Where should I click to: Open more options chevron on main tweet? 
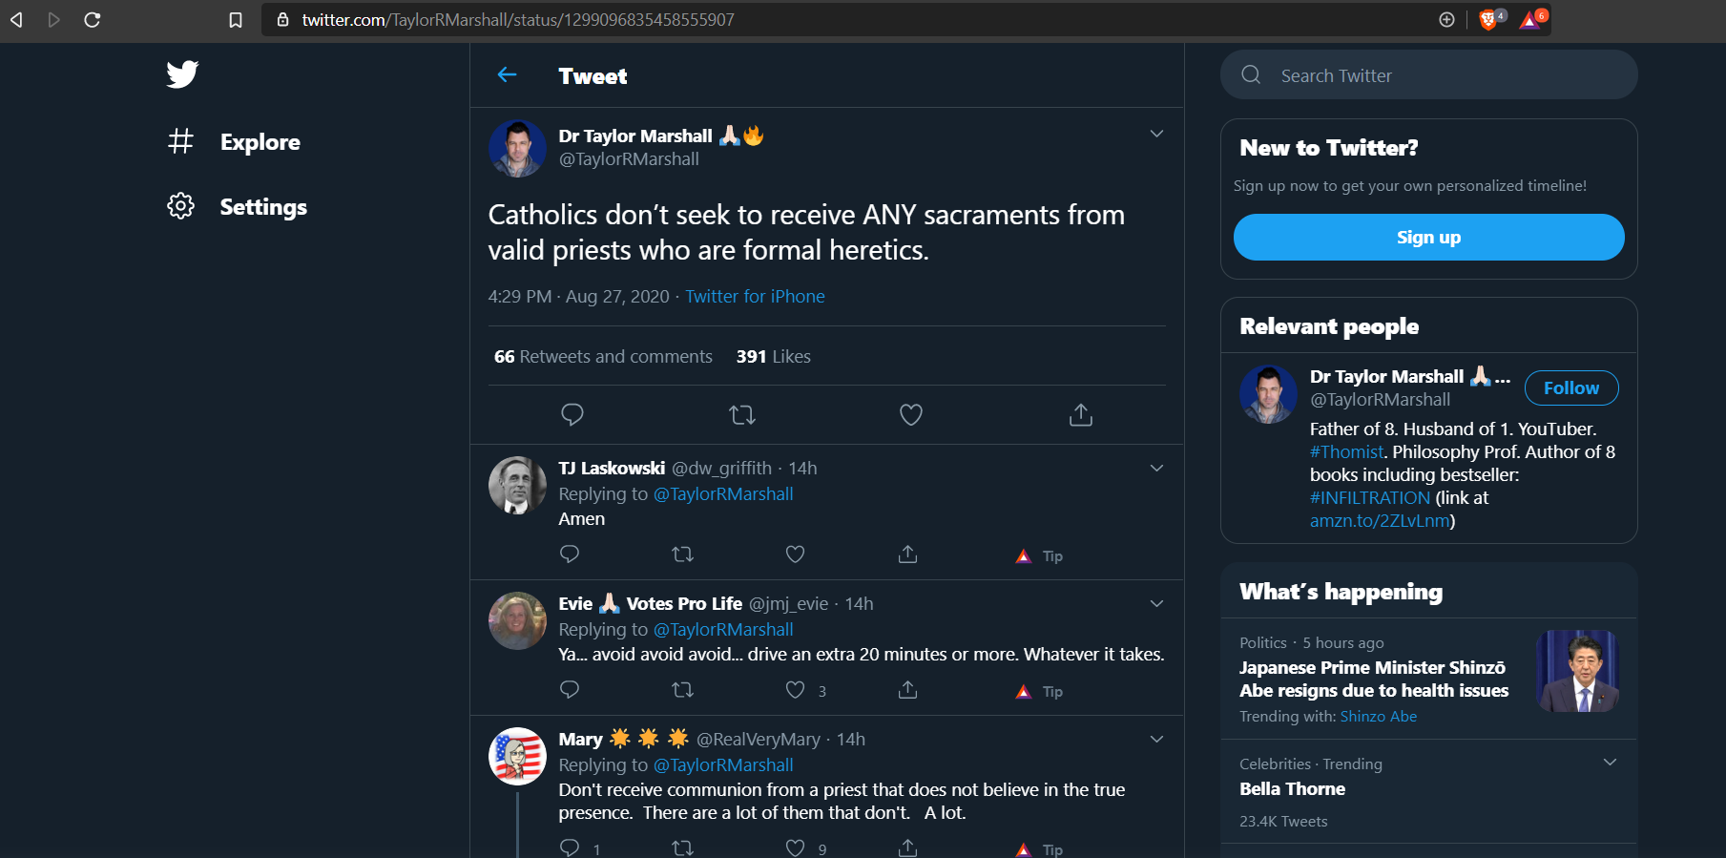[1156, 134]
